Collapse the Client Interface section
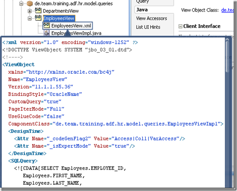Screen dimensions: 237x191 coord(180,26)
